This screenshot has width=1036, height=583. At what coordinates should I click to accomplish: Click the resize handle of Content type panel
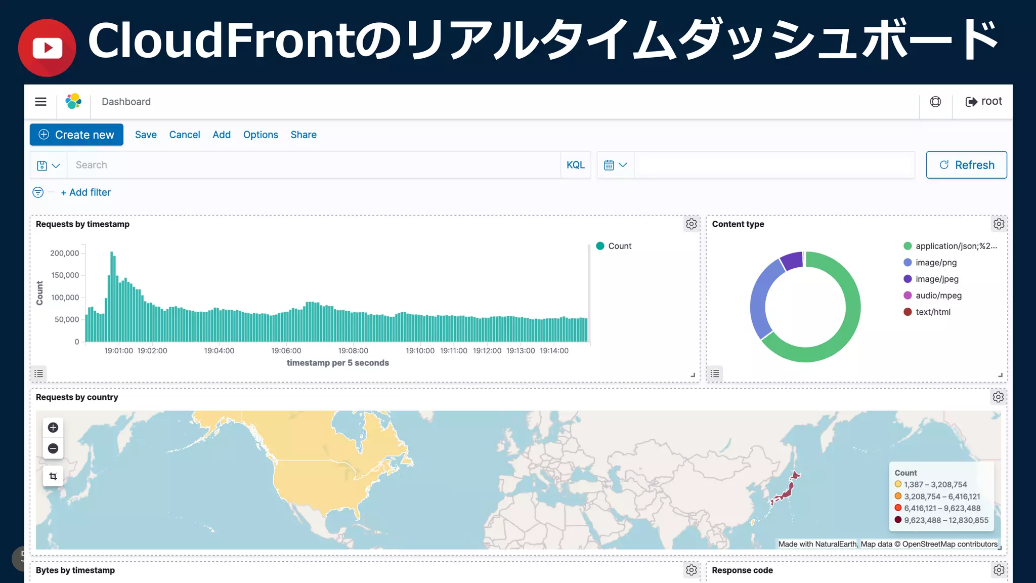(x=1000, y=375)
